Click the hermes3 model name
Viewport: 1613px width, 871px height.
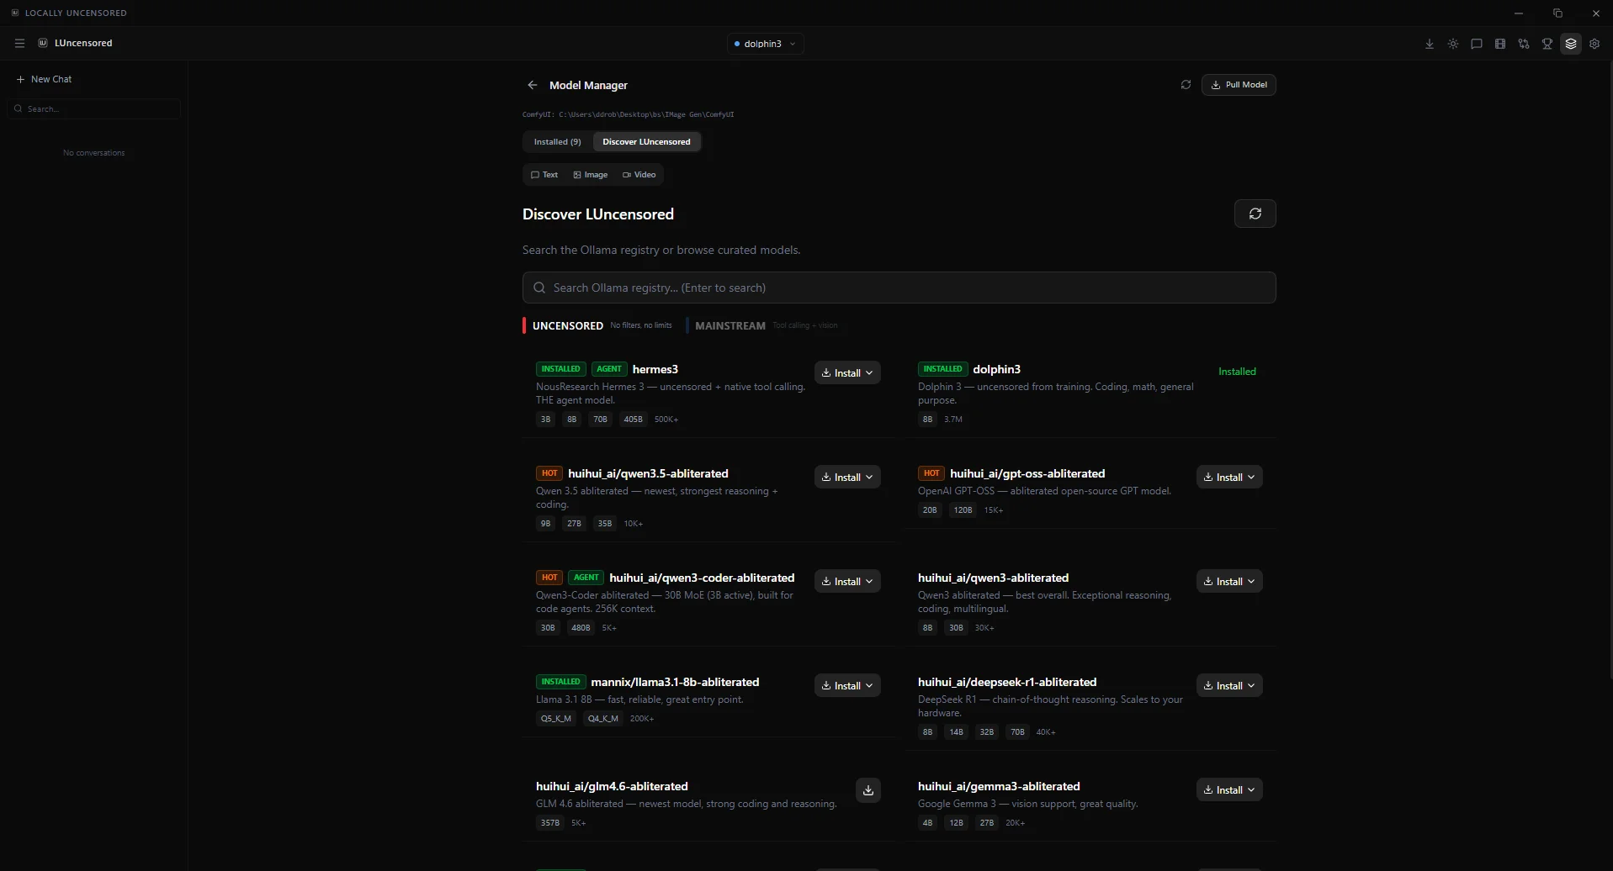coord(655,369)
